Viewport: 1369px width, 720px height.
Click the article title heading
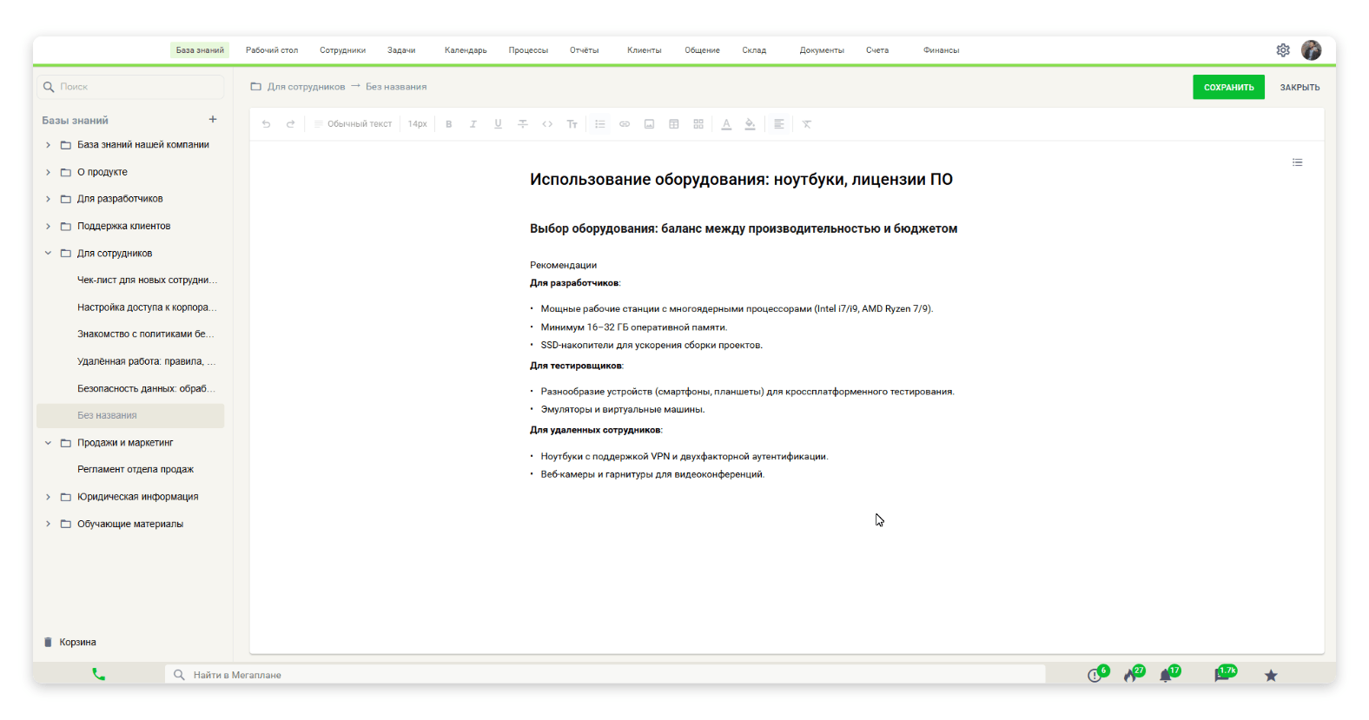(741, 180)
